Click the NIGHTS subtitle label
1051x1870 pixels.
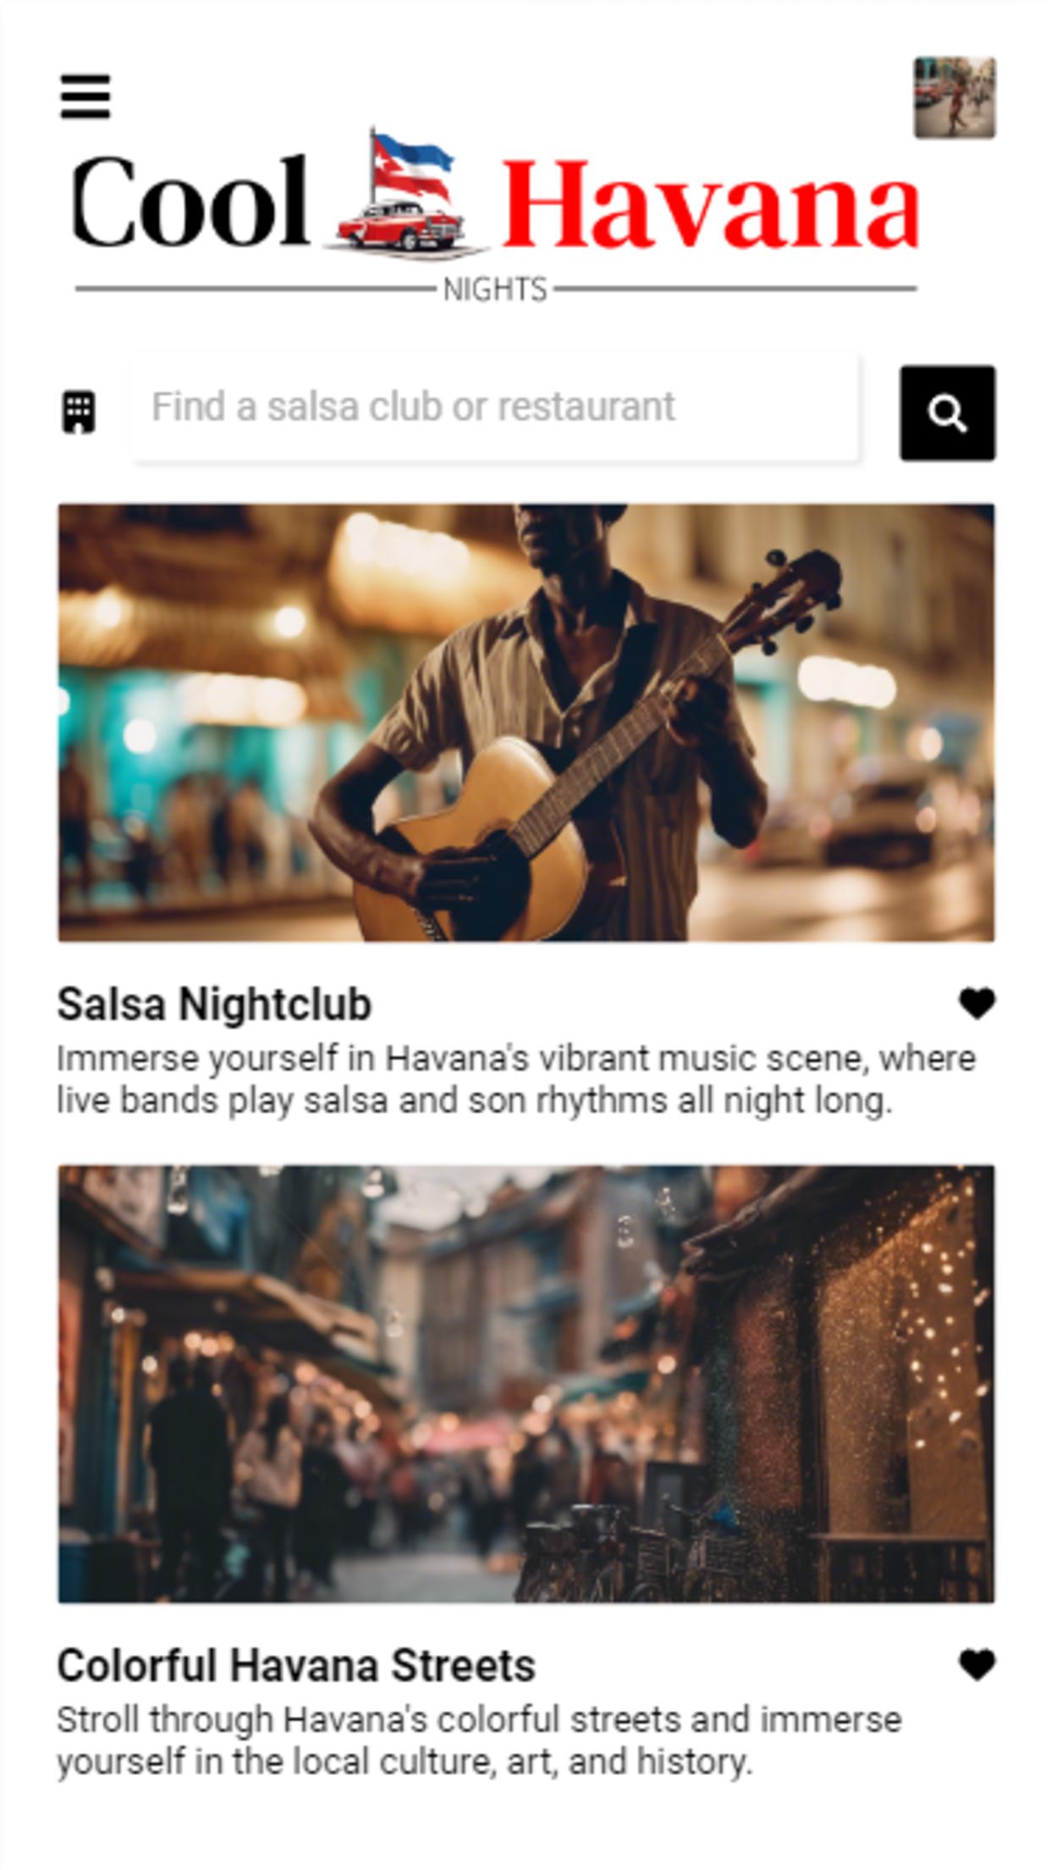495,290
